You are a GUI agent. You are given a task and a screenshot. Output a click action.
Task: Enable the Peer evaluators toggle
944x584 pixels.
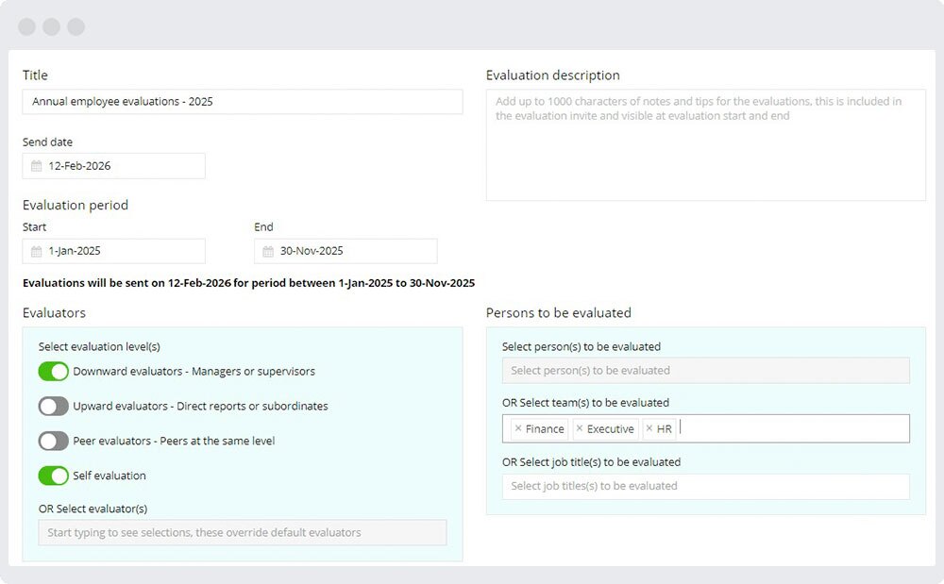(x=54, y=441)
